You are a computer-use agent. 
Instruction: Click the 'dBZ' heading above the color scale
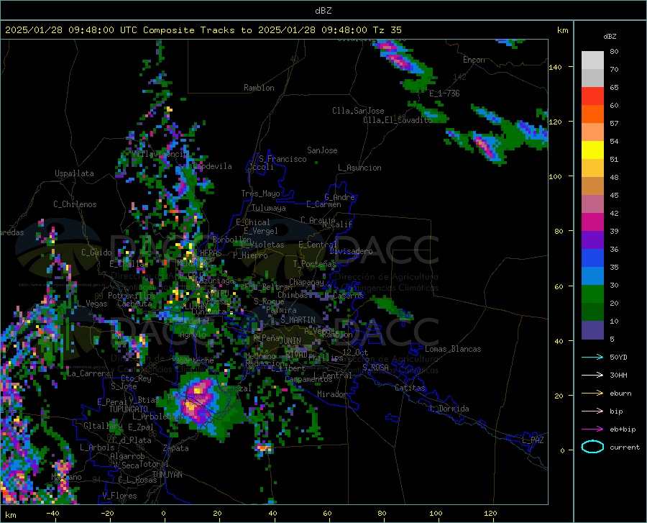point(610,36)
